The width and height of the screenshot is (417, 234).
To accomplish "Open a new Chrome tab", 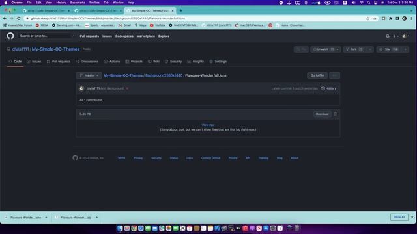I will point(181,10).
